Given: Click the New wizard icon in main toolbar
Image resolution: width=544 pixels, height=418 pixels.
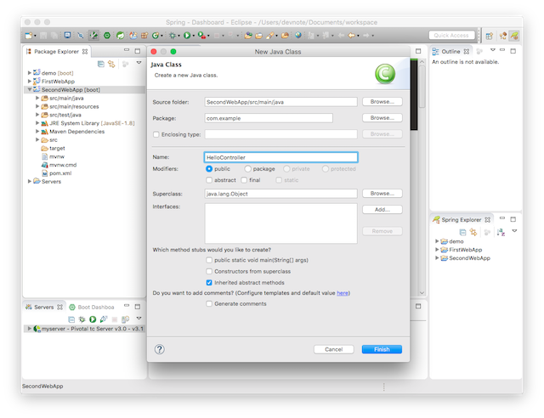Looking at the screenshot, I should click(28, 36).
